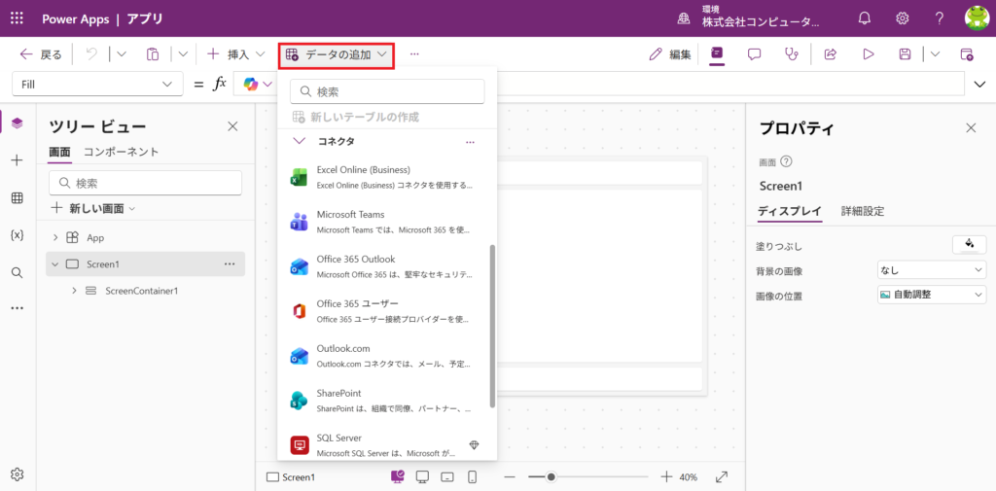Click the zoom in plus button
This screenshot has height=491, width=996.
coord(666,476)
